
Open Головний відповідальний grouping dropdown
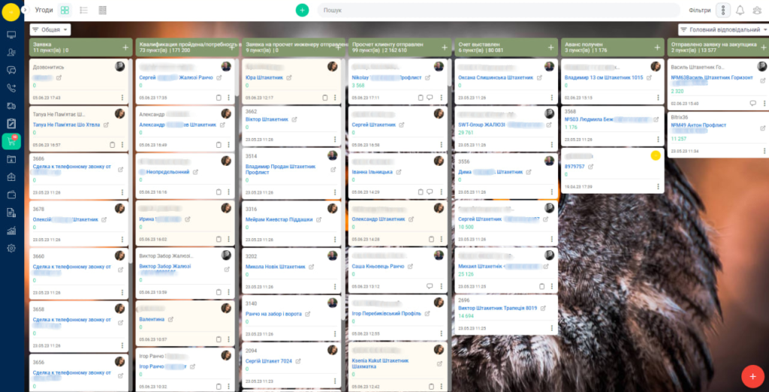pyautogui.click(x=719, y=30)
